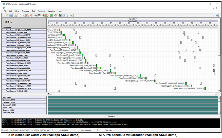This screenshot has height=138, width=222.
Task: Click the Copy toolbar icon
Action: tap(20, 15)
